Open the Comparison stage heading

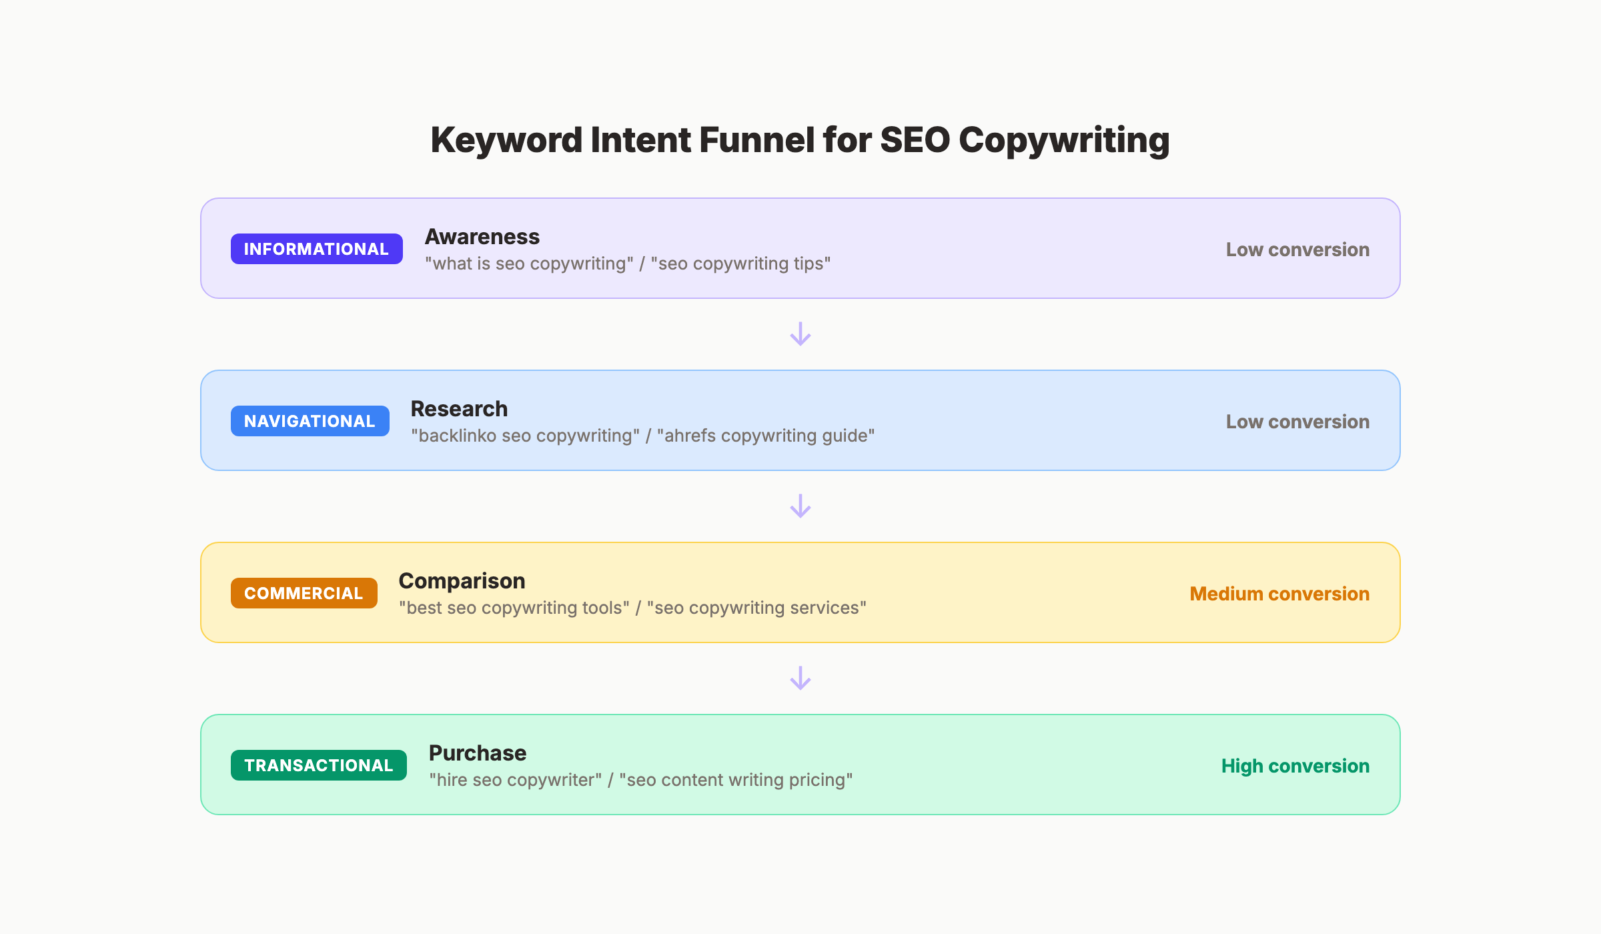coord(462,580)
